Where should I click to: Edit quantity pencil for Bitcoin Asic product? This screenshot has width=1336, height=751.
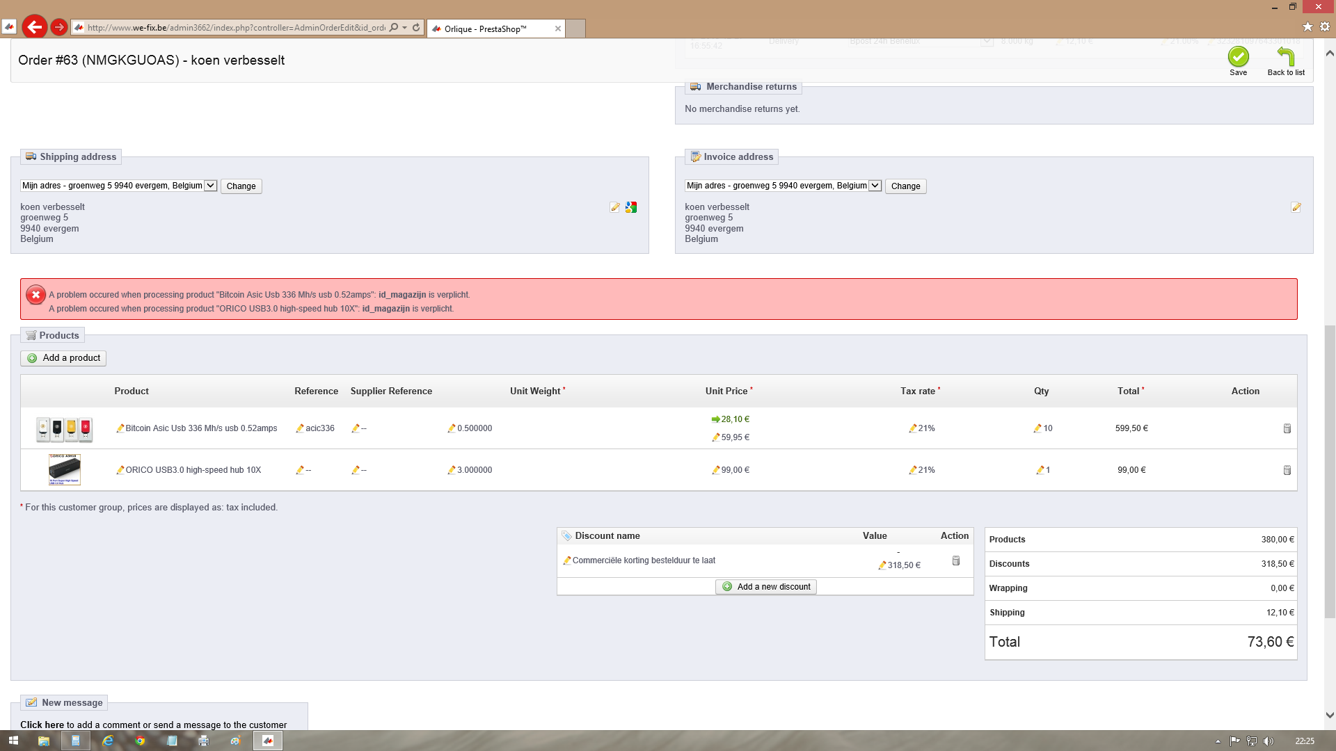[x=1037, y=428]
